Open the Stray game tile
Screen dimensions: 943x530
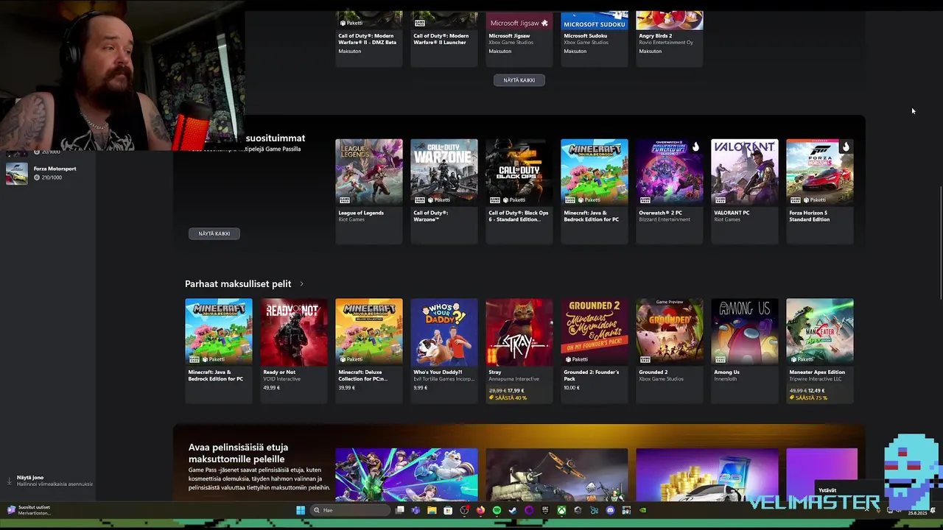pos(519,350)
